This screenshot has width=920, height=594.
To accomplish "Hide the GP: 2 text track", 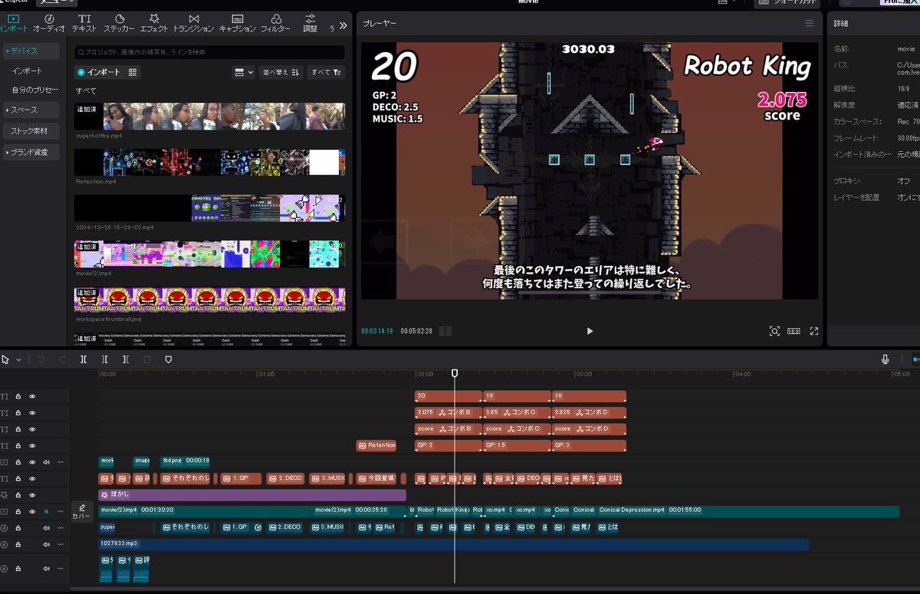I will (x=32, y=446).
